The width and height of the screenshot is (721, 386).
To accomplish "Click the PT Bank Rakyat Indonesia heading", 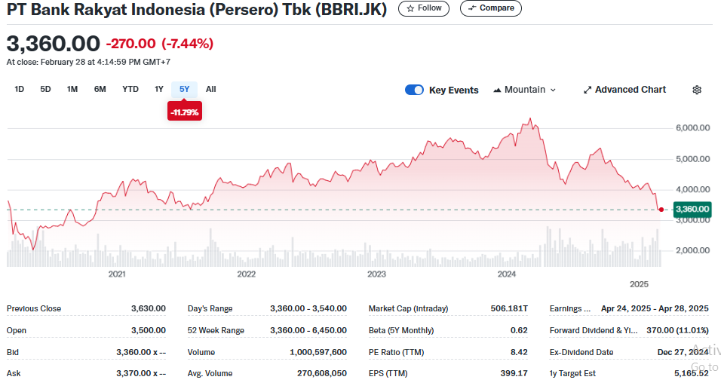I will [x=197, y=9].
